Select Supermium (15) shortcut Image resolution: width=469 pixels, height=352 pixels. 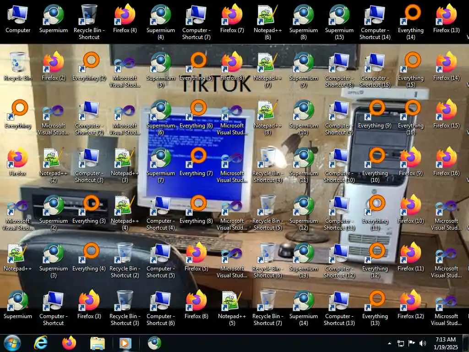coord(339,22)
